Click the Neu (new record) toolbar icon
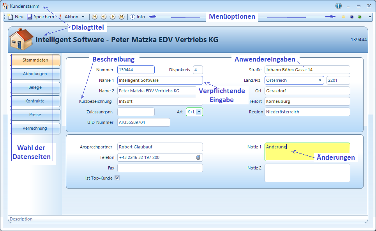This screenshot has width=376, height=231. (10, 16)
